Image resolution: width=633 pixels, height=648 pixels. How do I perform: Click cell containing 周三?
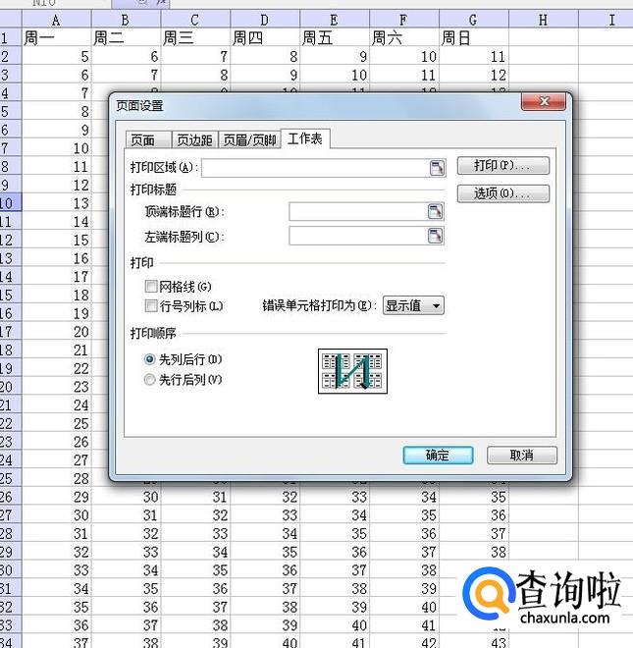[195, 37]
